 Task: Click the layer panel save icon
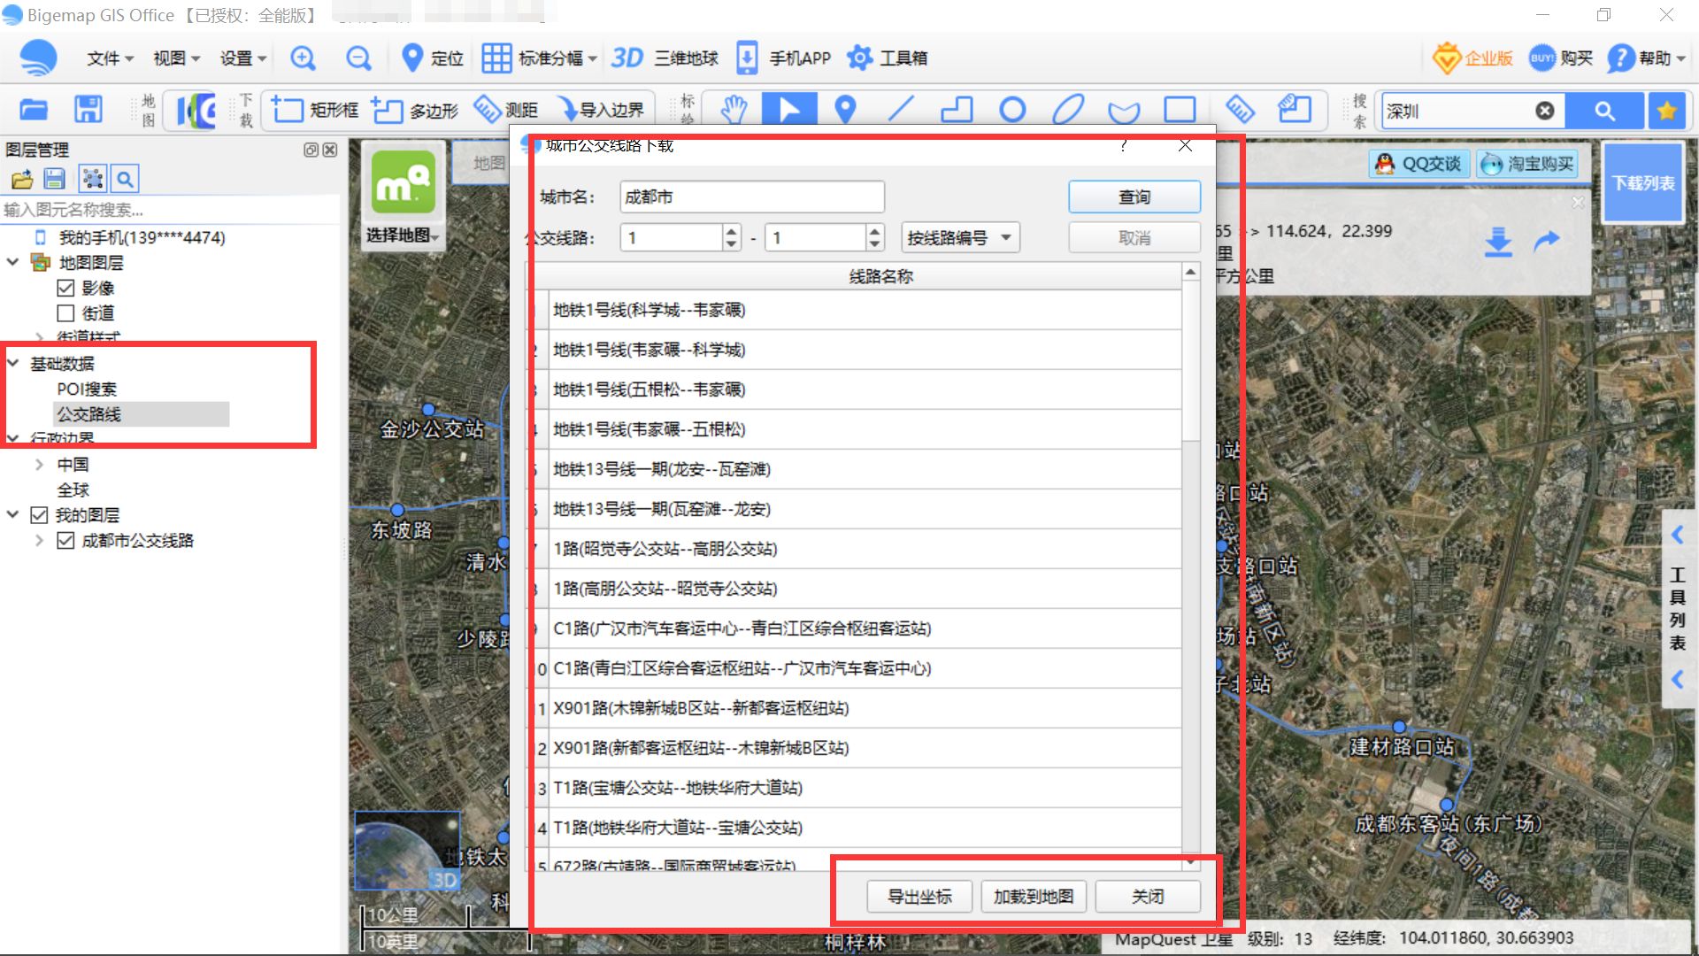pos(55,180)
